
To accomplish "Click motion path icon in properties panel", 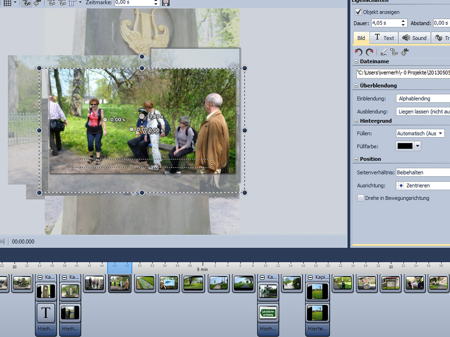I will (x=394, y=52).
